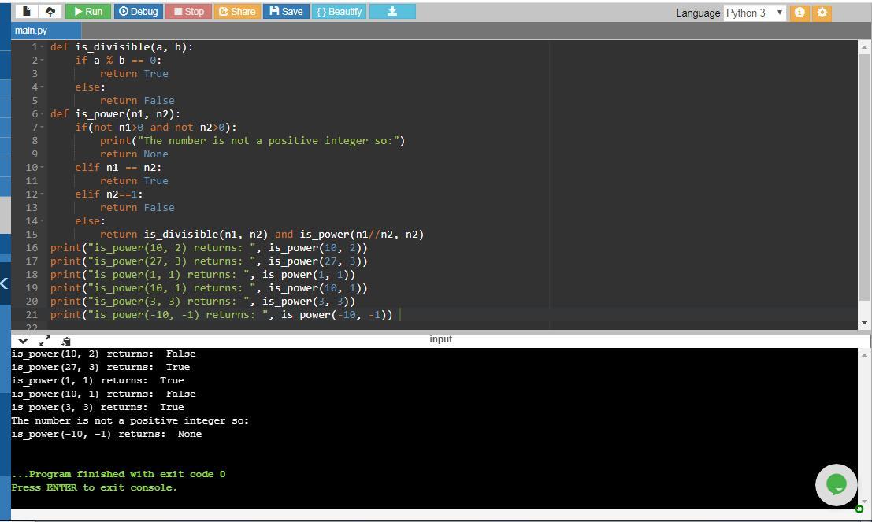Fold the is_power function at line 6
The height and width of the screenshot is (522, 872).
[42, 114]
